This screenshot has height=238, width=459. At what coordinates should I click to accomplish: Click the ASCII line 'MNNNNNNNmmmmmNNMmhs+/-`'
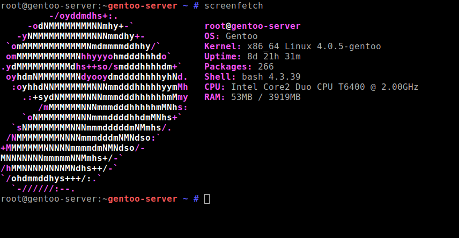(x=62, y=158)
